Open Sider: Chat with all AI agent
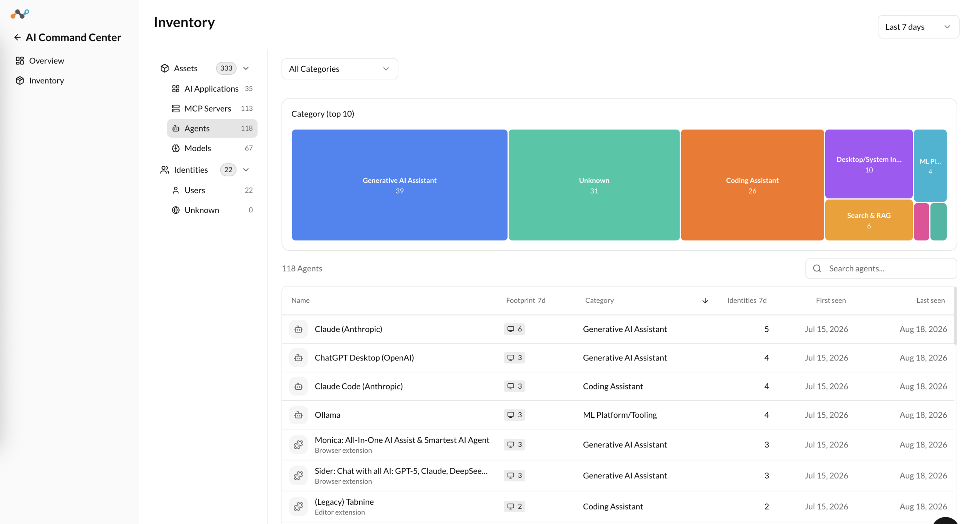Screen dimensions: 966x524 click(x=401, y=471)
